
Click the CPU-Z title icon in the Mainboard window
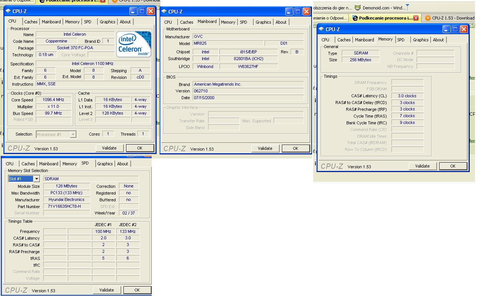tap(164, 12)
